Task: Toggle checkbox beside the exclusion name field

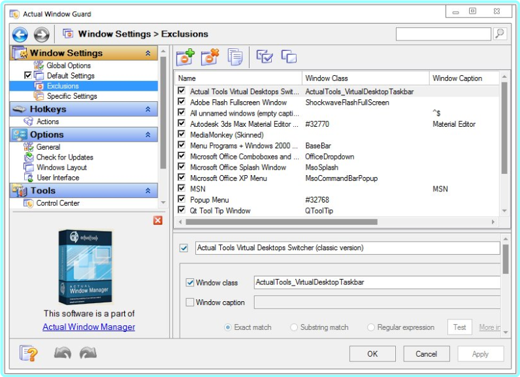Action: tap(184, 248)
